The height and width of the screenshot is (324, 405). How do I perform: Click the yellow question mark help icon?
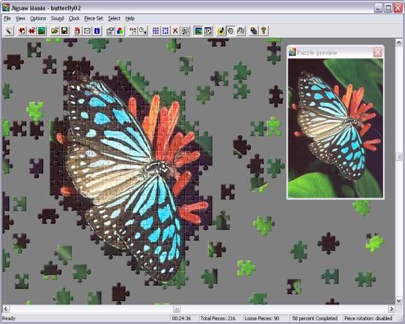click(x=263, y=30)
